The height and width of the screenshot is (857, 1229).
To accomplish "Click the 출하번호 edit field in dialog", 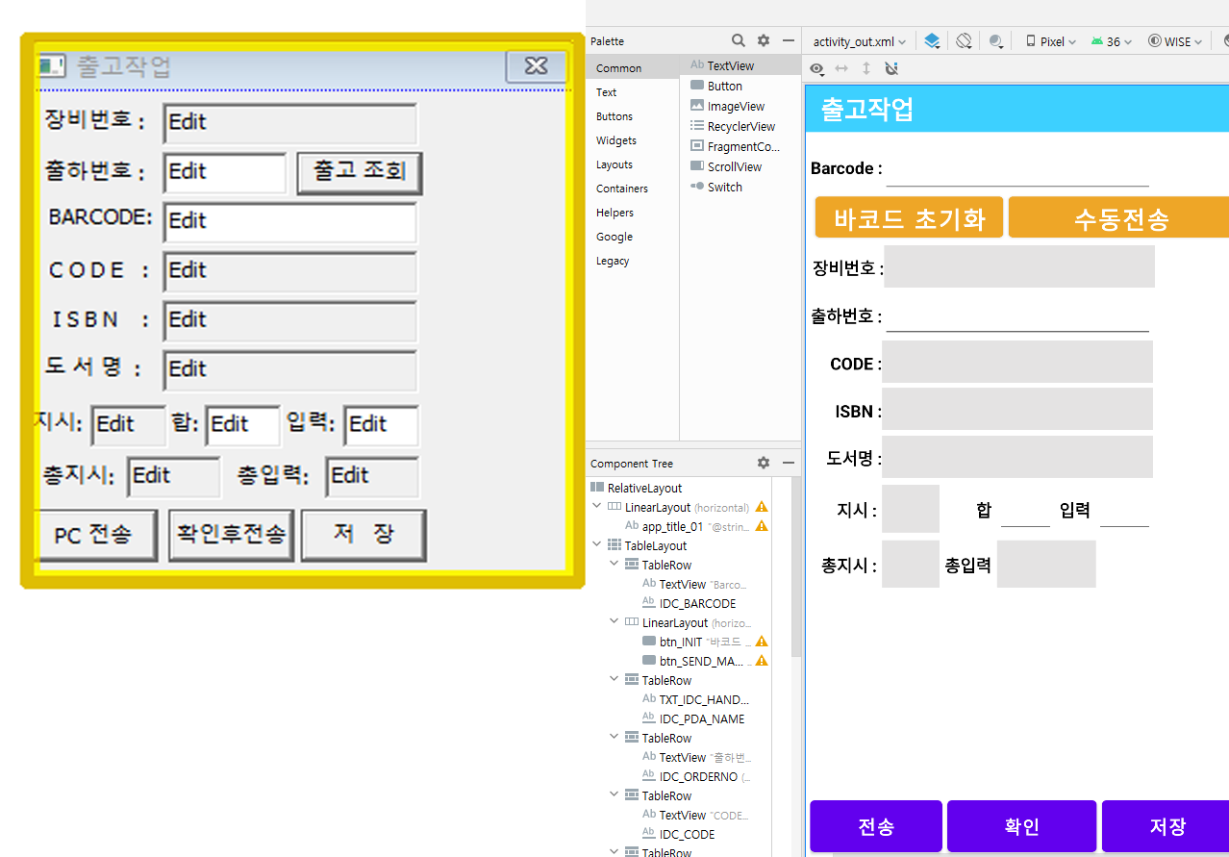I will (x=225, y=172).
